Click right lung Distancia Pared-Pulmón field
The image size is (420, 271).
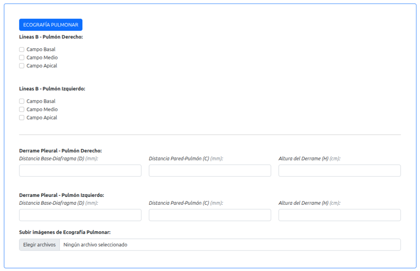pyautogui.click(x=210, y=171)
